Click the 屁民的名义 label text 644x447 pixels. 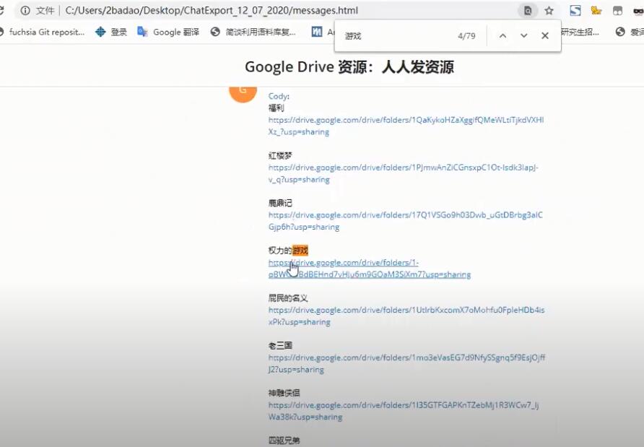288,298
